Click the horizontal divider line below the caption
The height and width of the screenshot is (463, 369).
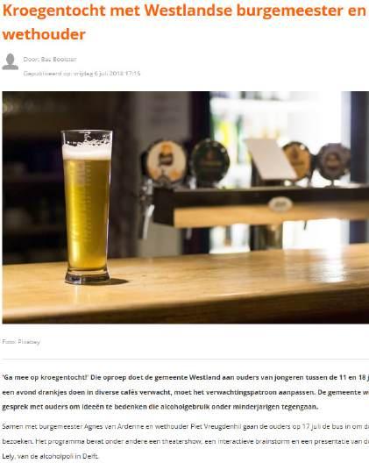[x=186, y=360]
